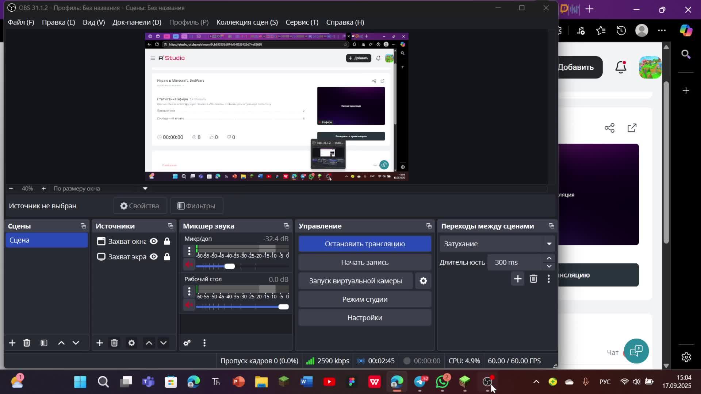The image size is (701, 394).
Task: Open the Коллекция сцен (S) menu
Action: 247,22
